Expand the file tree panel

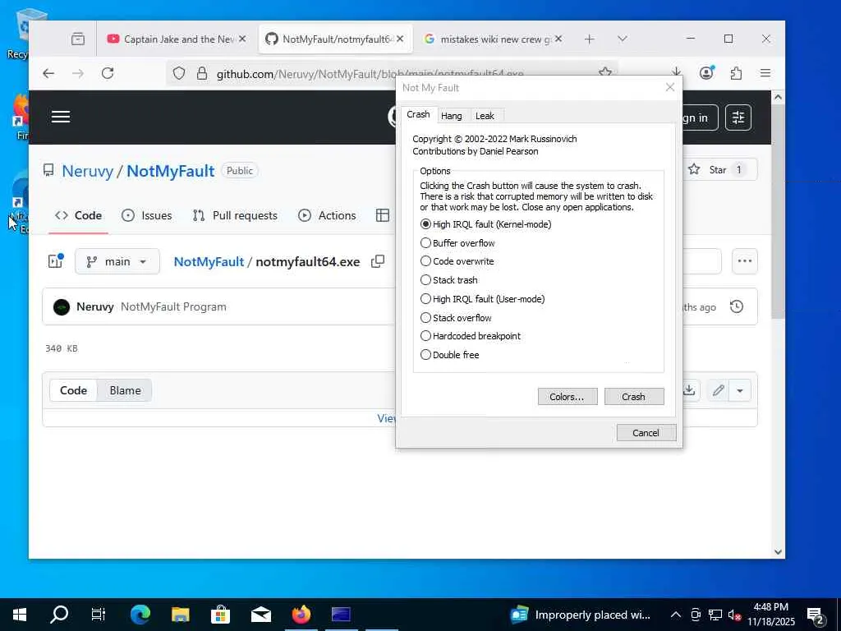(x=56, y=261)
